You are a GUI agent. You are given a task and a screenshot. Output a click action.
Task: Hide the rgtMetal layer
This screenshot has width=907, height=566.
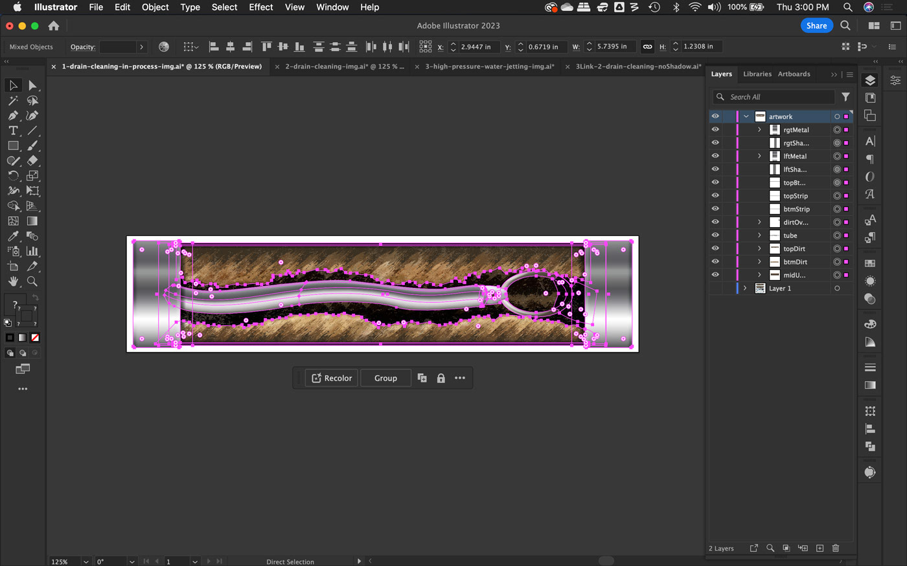click(715, 129)
